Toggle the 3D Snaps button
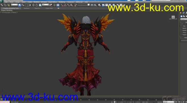187x103 pixels. (x=62, y=5)
